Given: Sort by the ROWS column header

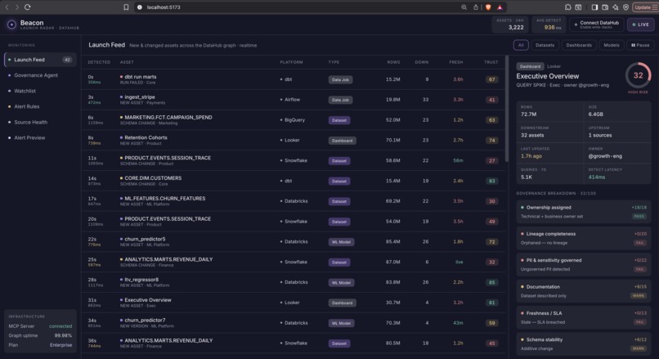Looking at the screenshot, I should point(393,62).
